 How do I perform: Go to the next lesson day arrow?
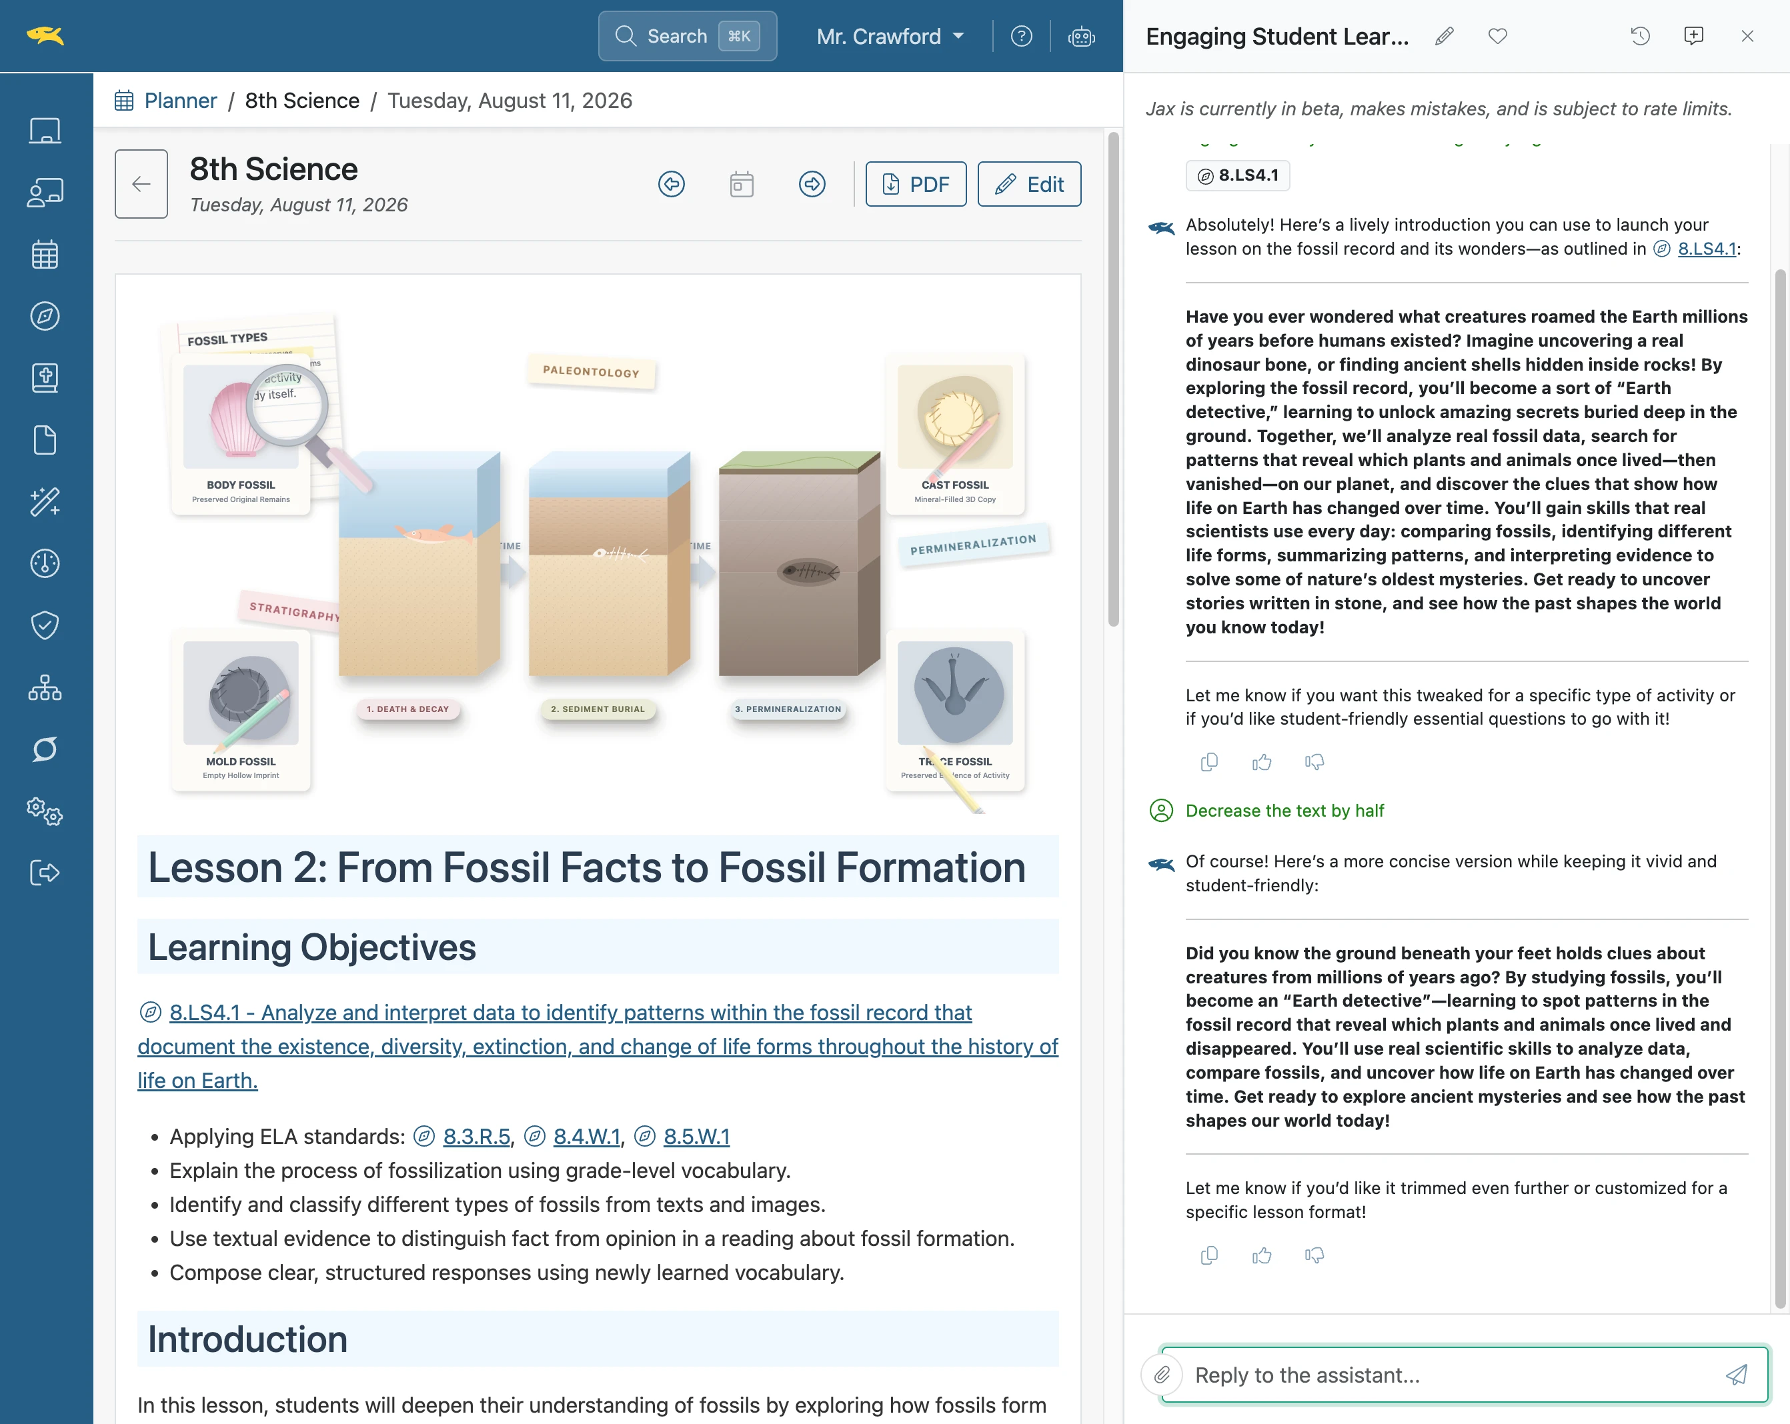pos(812,183)
